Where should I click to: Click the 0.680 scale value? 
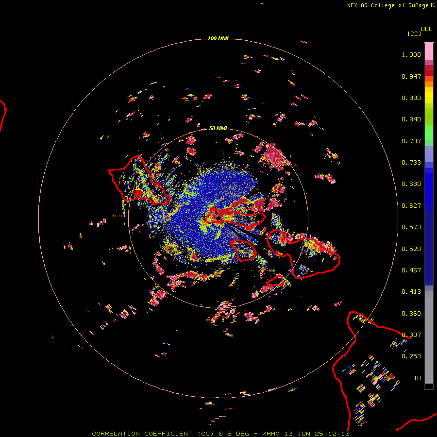[x=411, y=184]
